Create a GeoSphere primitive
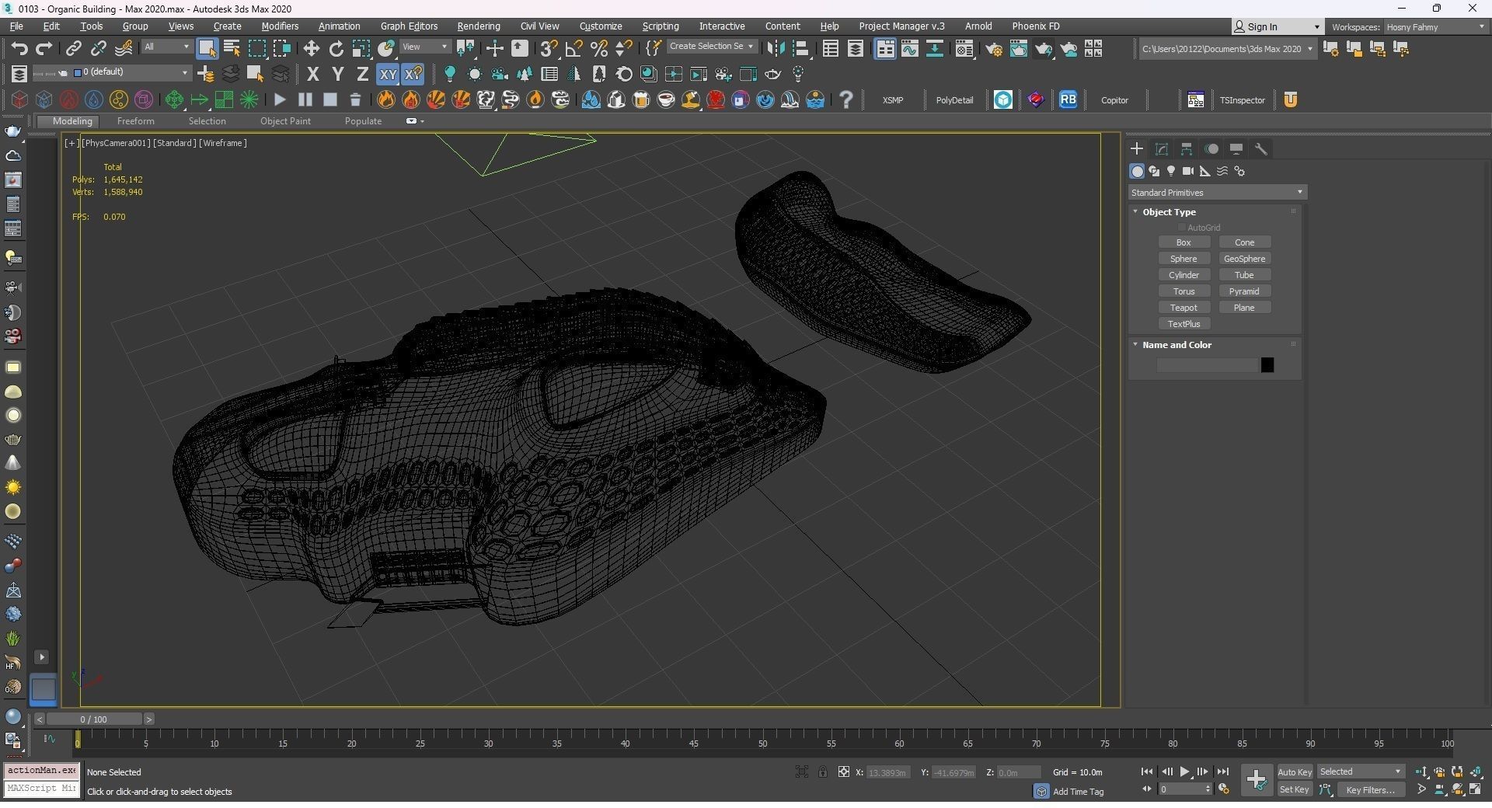Image resolution: width=1492 pixels, height=808 pixels. 1244,259
